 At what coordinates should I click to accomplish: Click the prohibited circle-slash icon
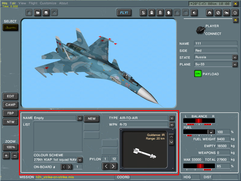click(218, 13)
